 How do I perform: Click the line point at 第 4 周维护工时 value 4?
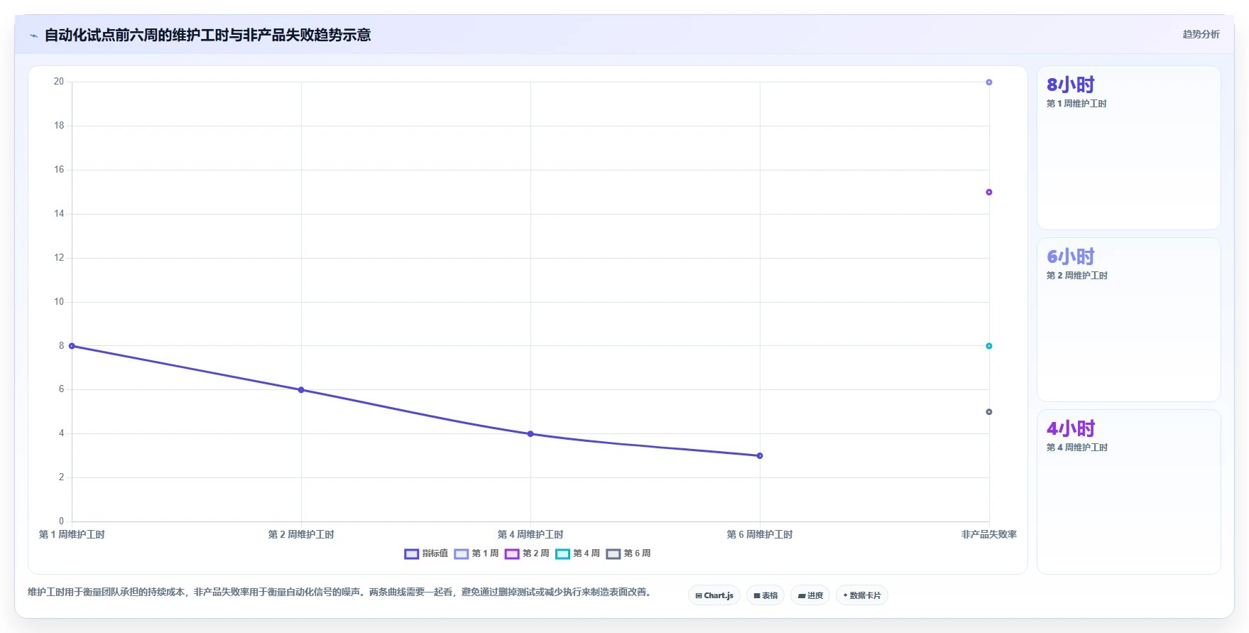click(530, 434)
